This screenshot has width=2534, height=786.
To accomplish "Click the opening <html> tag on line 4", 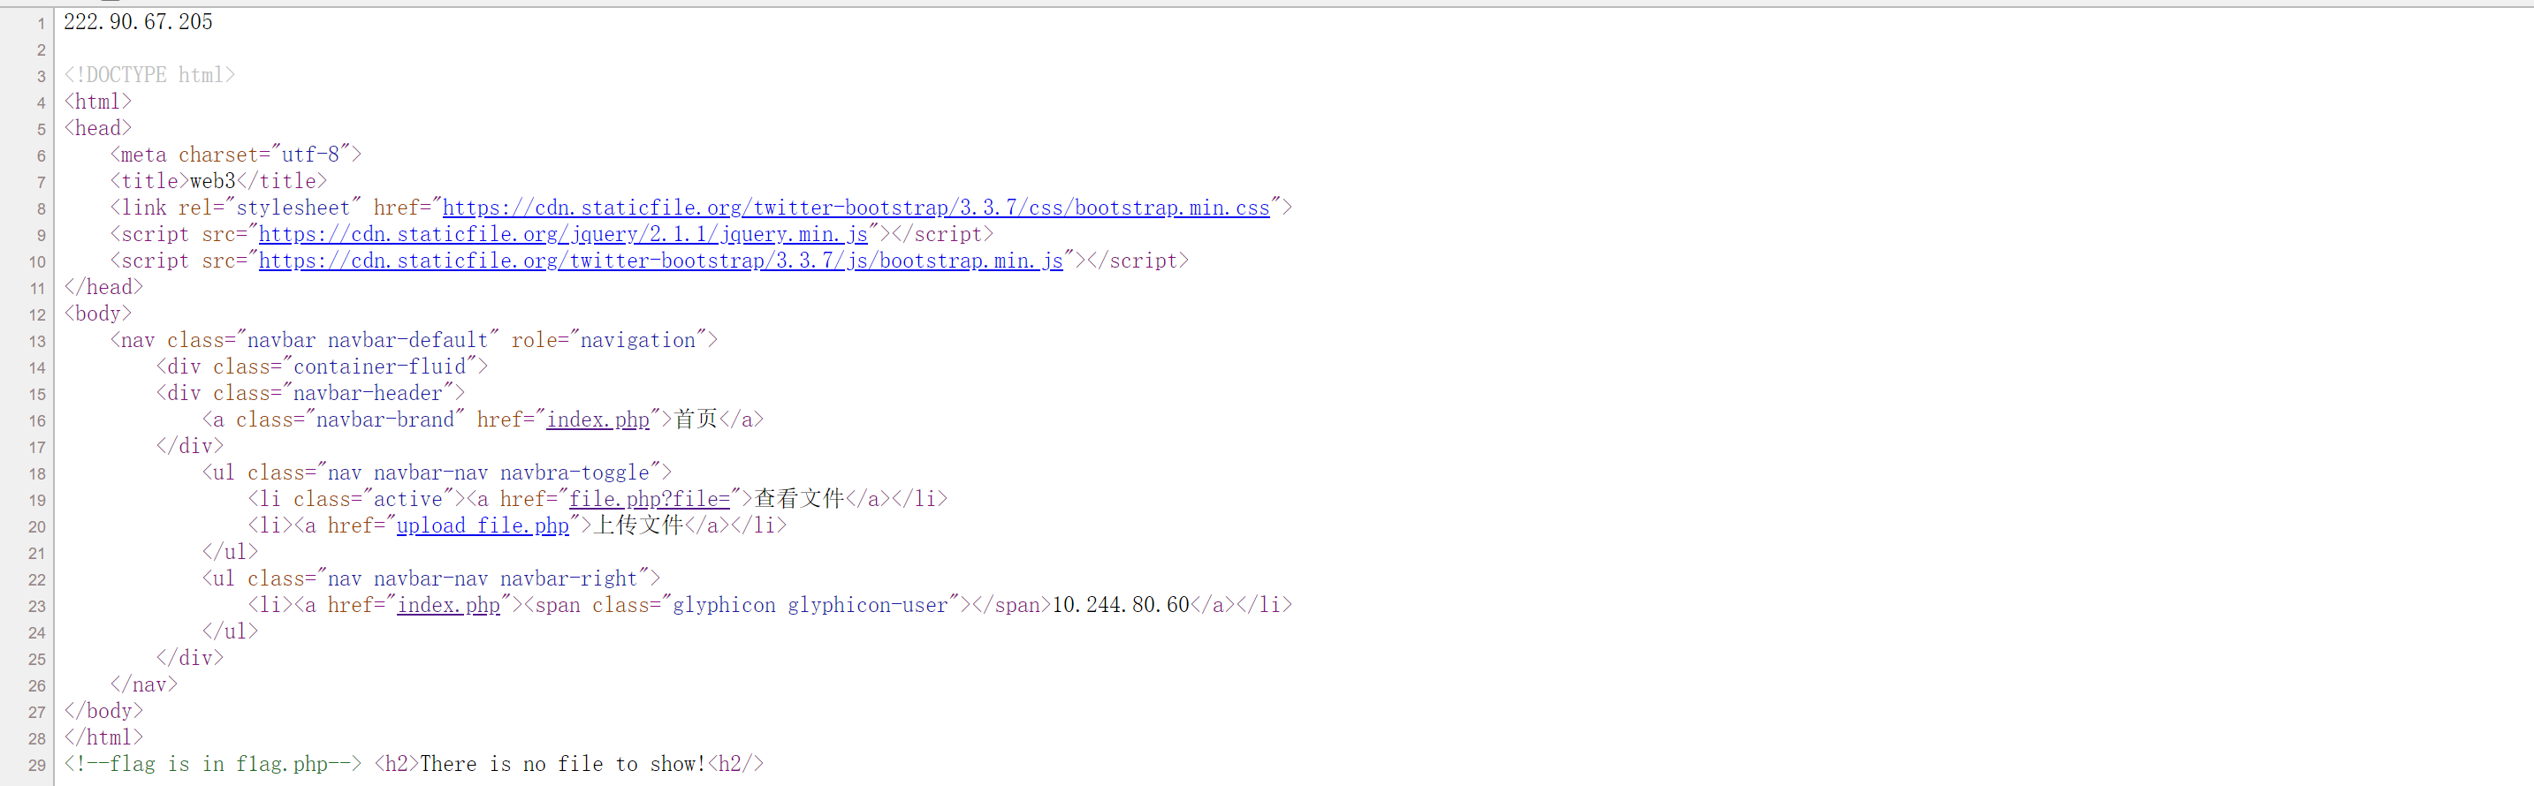I will [x=97, y=102].
